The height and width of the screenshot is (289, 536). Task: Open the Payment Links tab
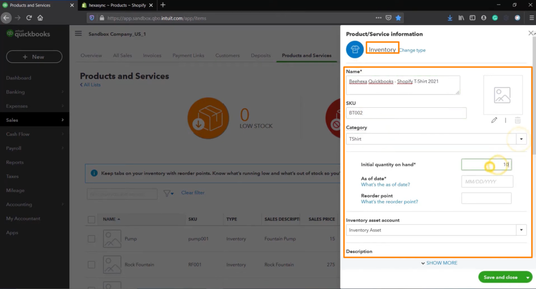click(x=188, y=55)
